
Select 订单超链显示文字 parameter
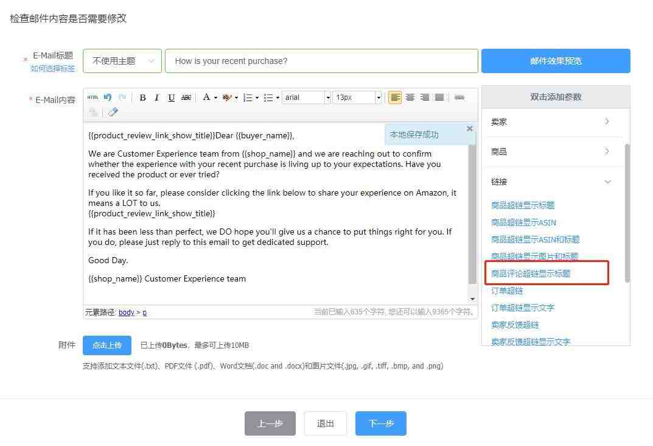coord(523,308)
